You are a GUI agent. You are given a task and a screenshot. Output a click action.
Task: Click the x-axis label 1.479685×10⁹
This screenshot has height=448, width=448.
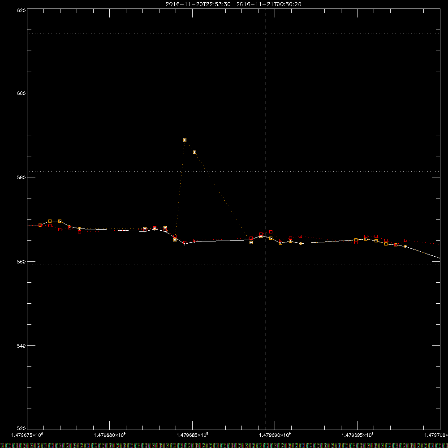tap(192, 435)
